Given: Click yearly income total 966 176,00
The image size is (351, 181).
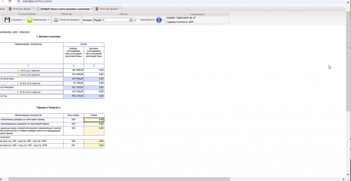Looking at the screenshot, I should coord(77,96).
